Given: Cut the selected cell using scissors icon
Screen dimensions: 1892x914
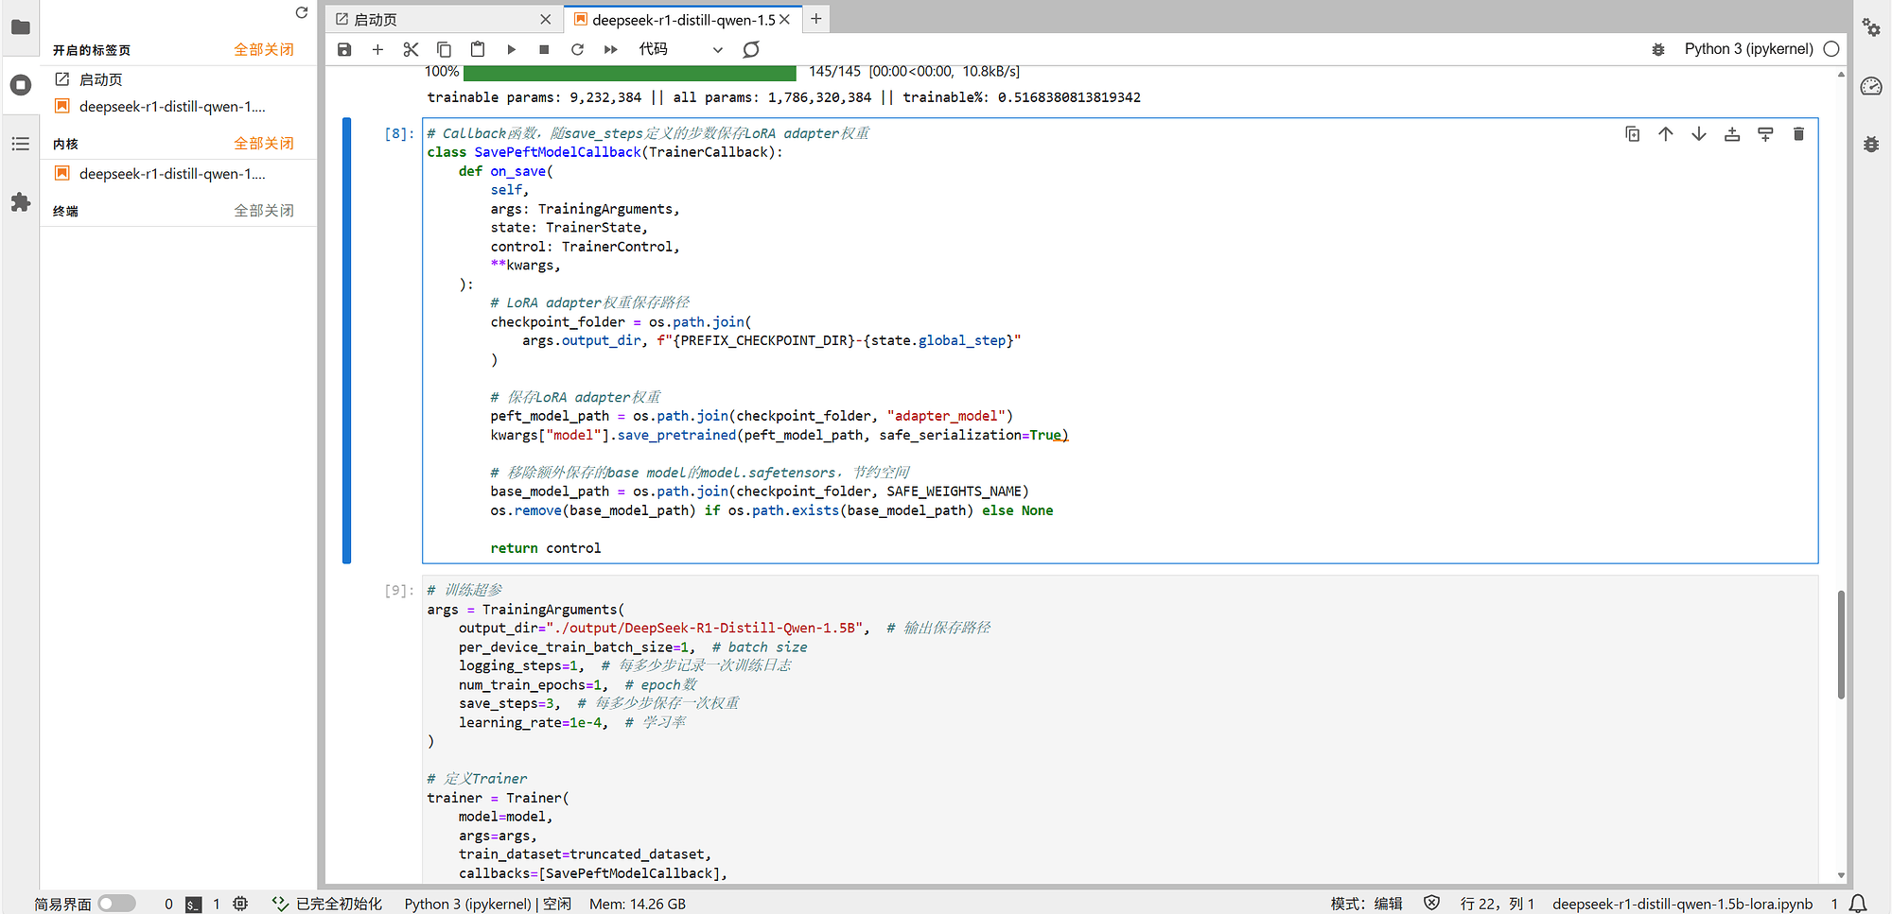Looking at the screenshot, I should (411, 49).
